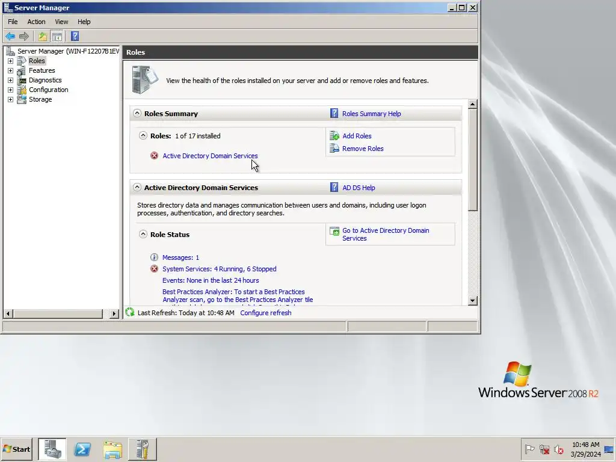Open the Roles Summary Help link
The image size is (616, 462).
click(x=372, y=114)
